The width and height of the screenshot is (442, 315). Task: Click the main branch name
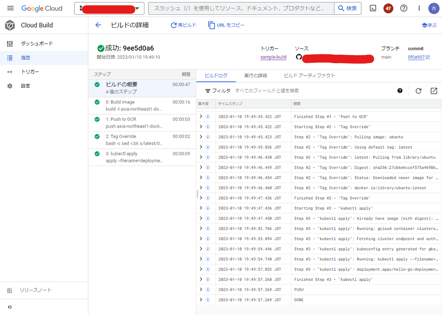tap(386, 57)
